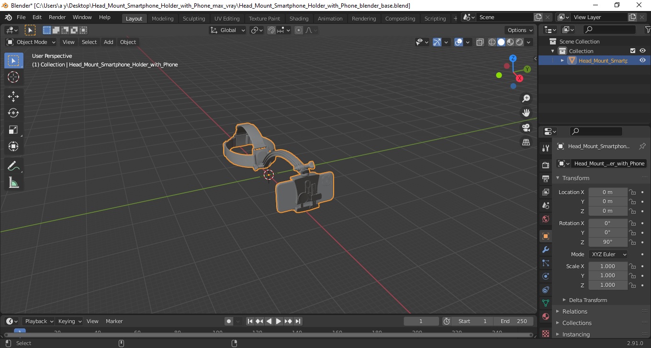Activate the 3D Cursor tool

(13, 77)
